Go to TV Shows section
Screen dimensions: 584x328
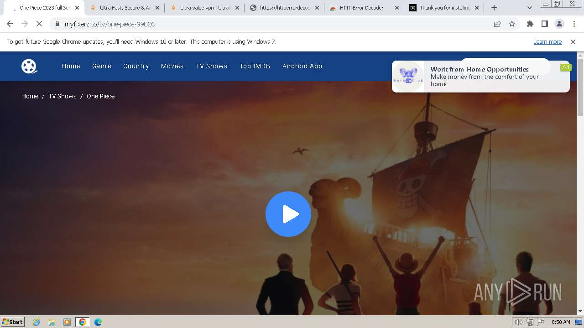click(211, 66)
